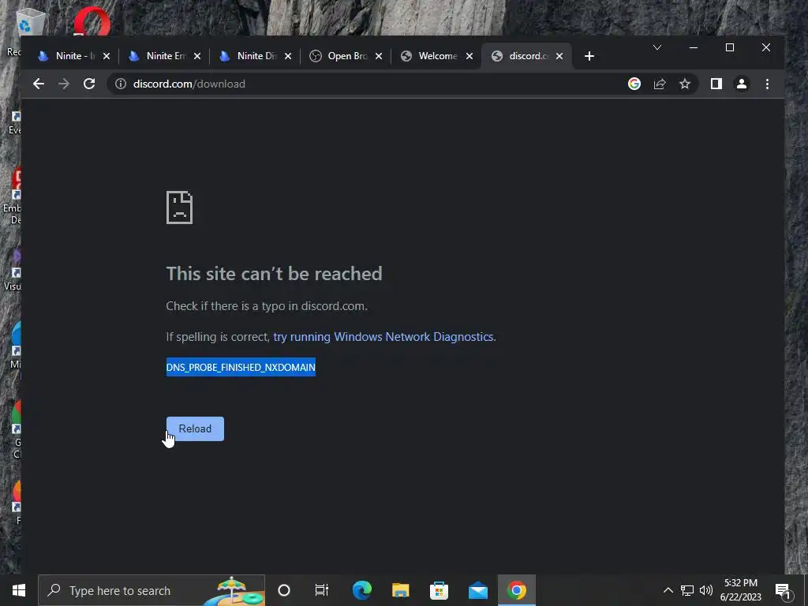Open Mail app from taskbar

click(477, 590)
